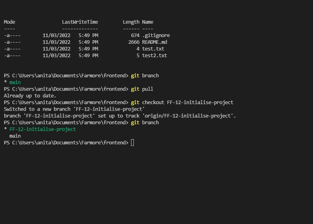Click the length value '674'
Viewport: 313px width, 224px height.
pyautogui.click(x=135, y=35)
